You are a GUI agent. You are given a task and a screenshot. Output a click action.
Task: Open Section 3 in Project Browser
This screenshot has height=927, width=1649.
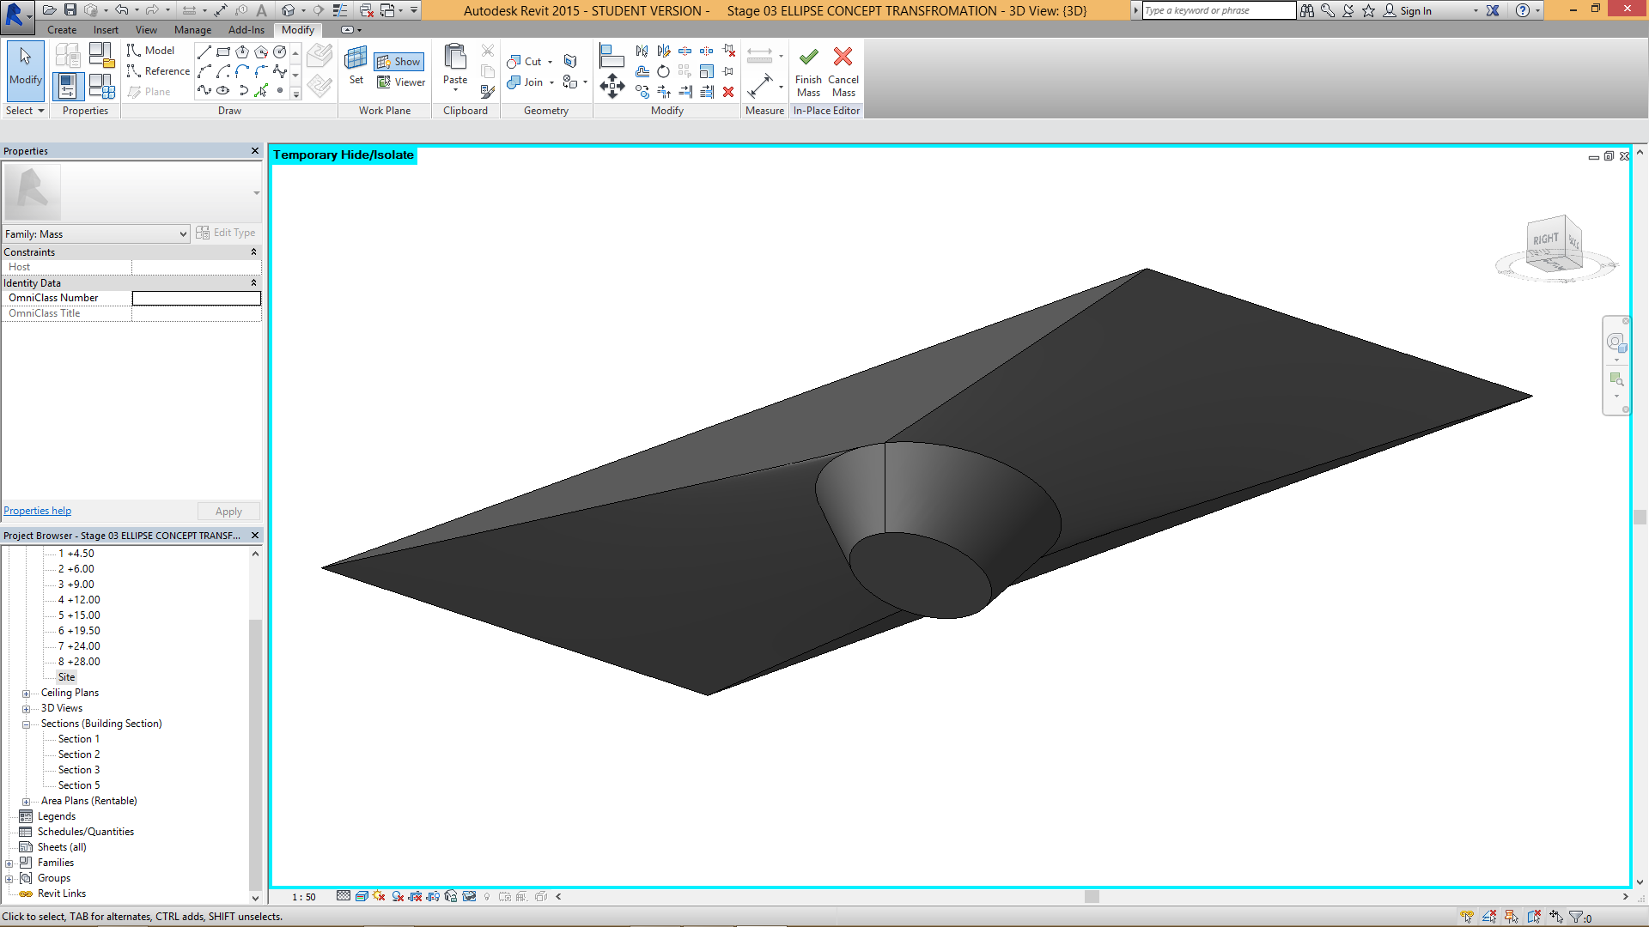click(78, 770)
